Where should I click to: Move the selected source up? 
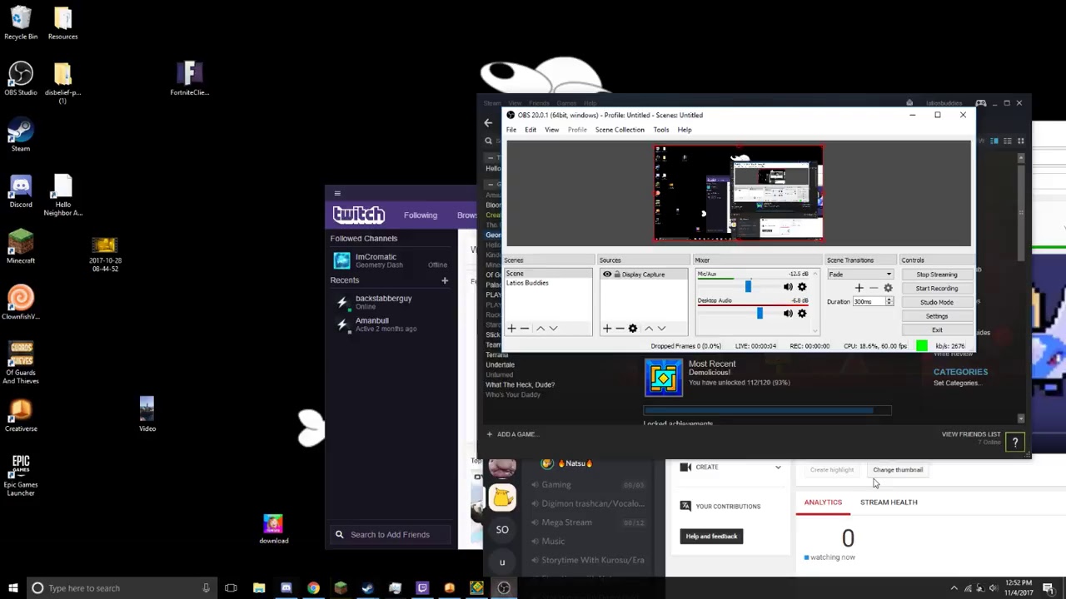[x=649, y=329]
